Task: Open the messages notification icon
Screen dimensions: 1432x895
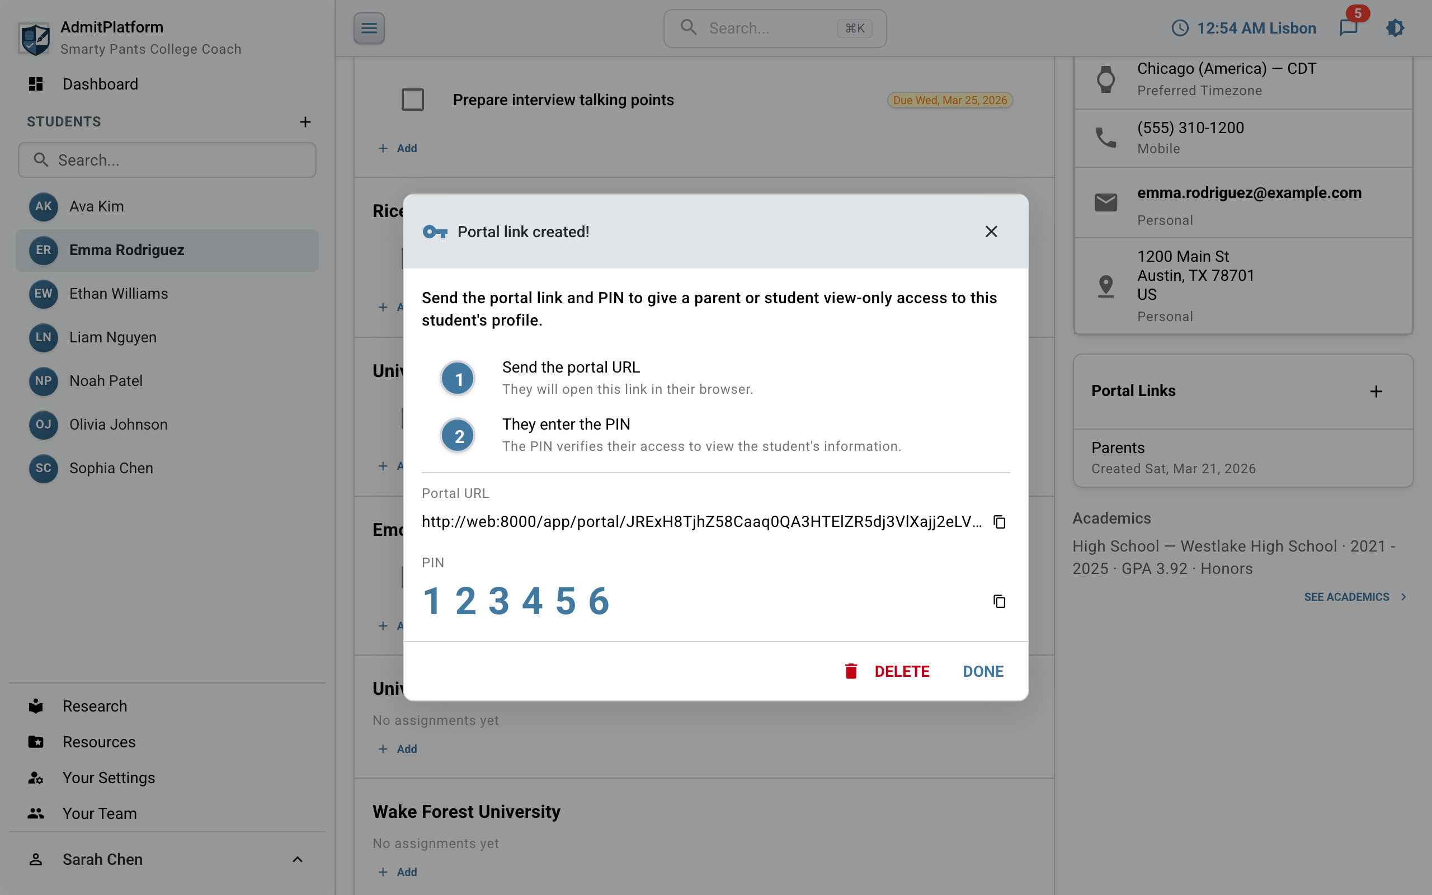Action: [x=1349, y=28]
